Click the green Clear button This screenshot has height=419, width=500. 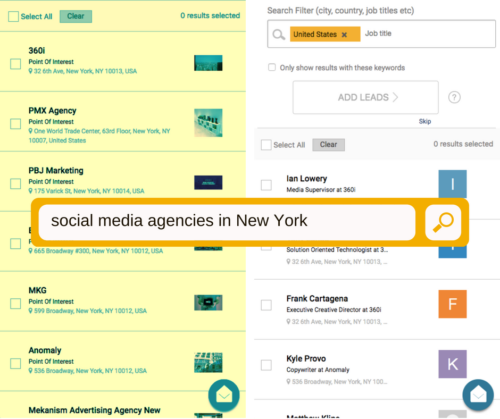[76, 16]
